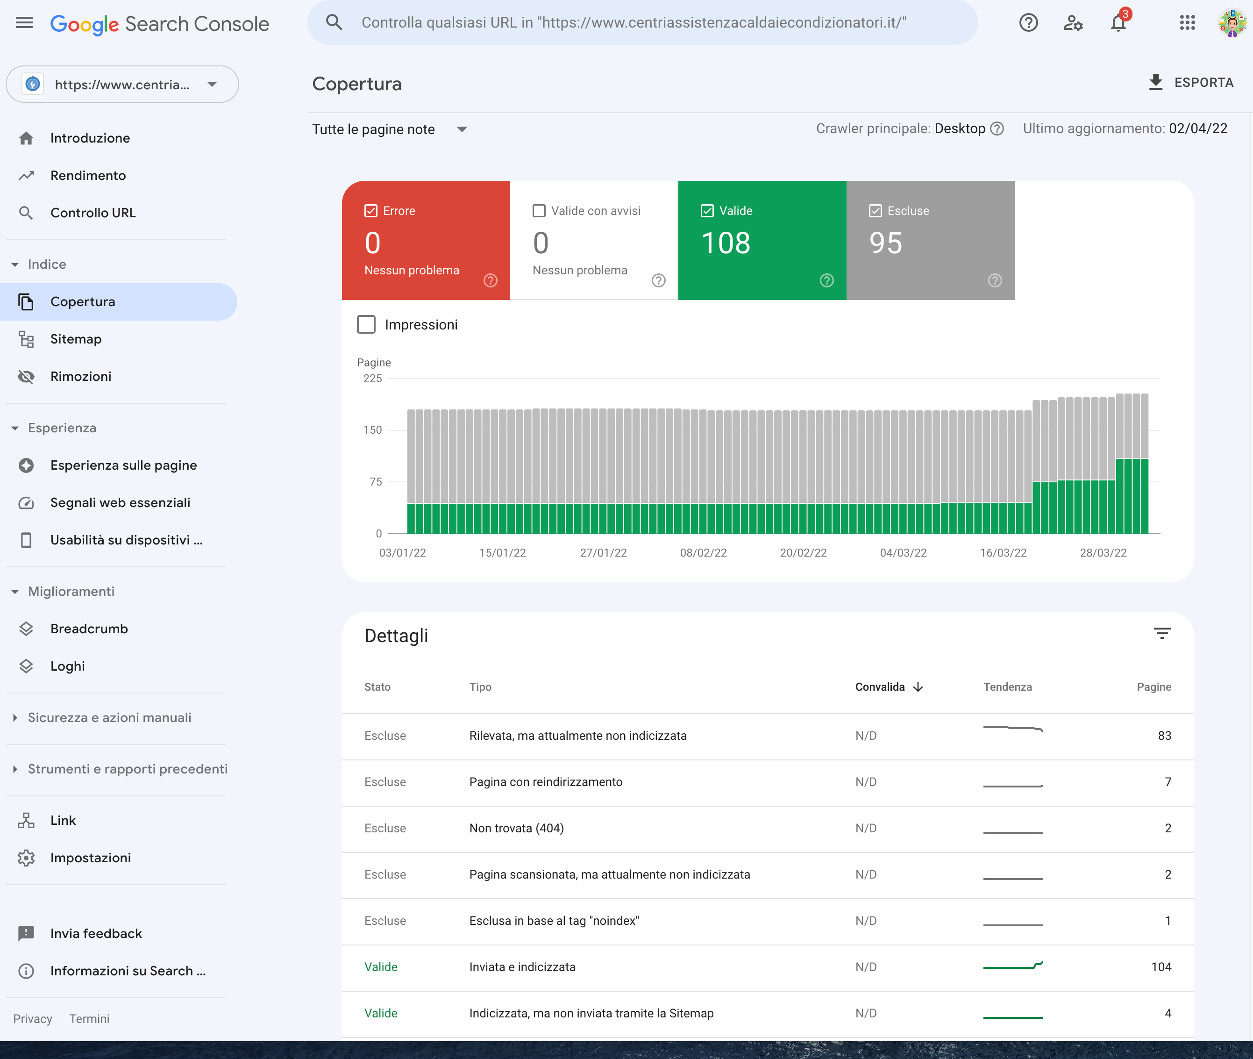
Task: Click the Loghi layers icon
Action: (x=26, y=666)
